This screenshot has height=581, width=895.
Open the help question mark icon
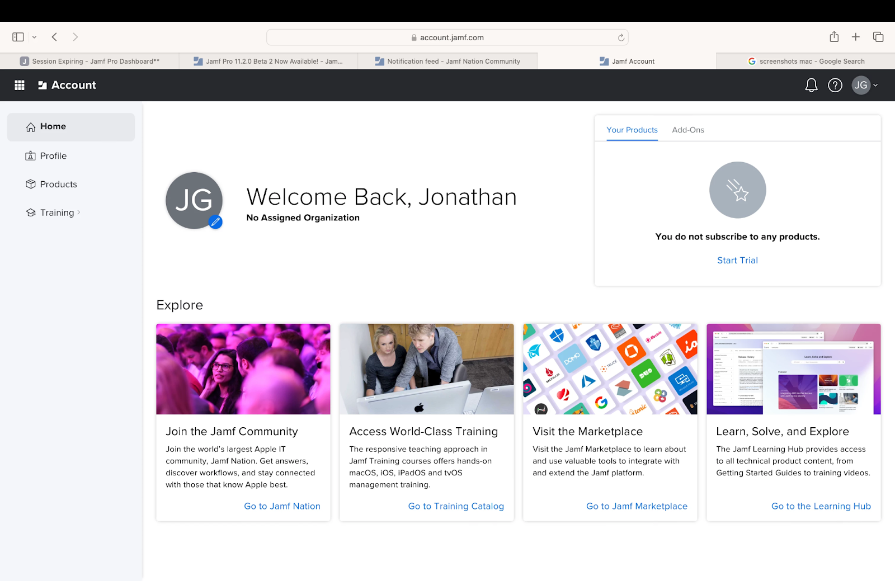pyautogui.click(x=835, y=85)
